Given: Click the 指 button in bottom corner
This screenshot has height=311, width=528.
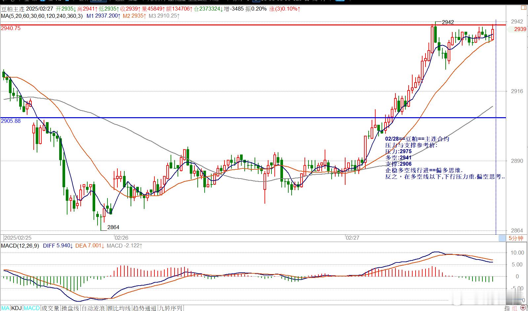Looking at the screenshot, I should (507, 308).
